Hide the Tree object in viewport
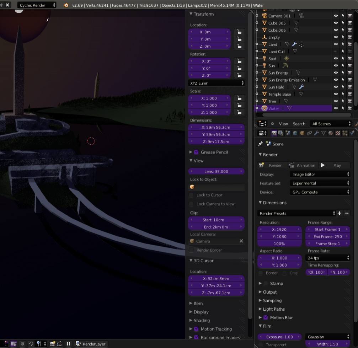Viewport: 358px width, 348px height. point(336,101)
